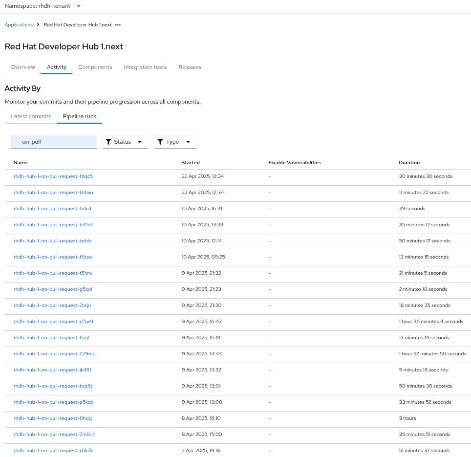Open pipeline run rhdh-hub-1-on-pull-request-b45zt
471x457 pixels.
[53, 225]
